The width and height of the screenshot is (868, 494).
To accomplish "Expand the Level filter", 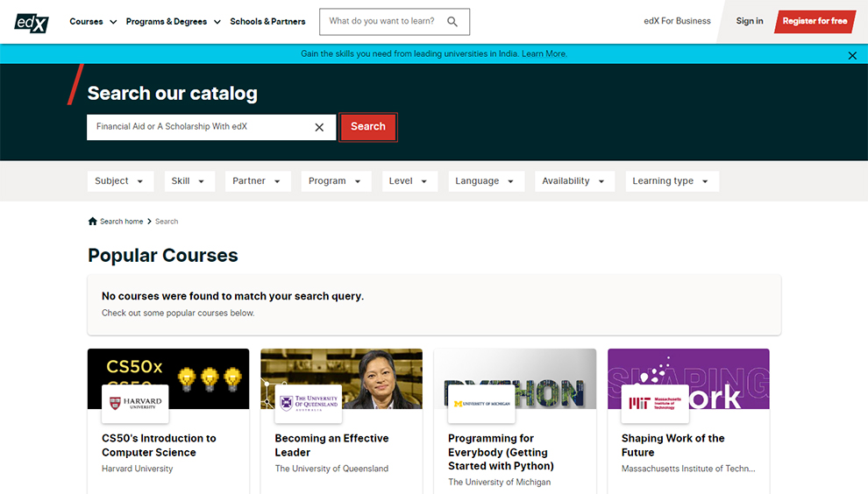I will 409,181.
